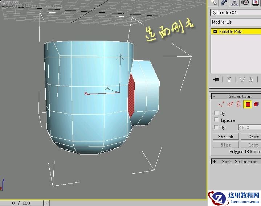Switch to the Modify panel tab
This screenshot has height=206, width=261.
(224, 3)
